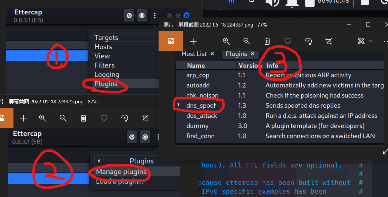This screenshot has height=197, width=388.
Task: Open crop tool in the 224337.png window
Action: 329,41
